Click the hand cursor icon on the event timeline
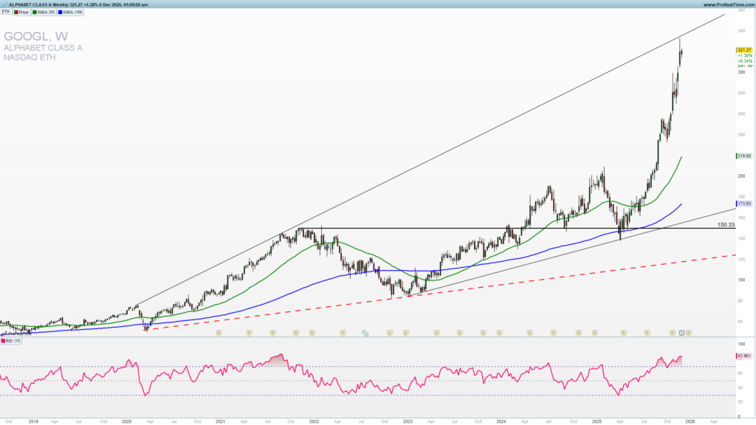This screenshot has height=425, width=756. 366,332
